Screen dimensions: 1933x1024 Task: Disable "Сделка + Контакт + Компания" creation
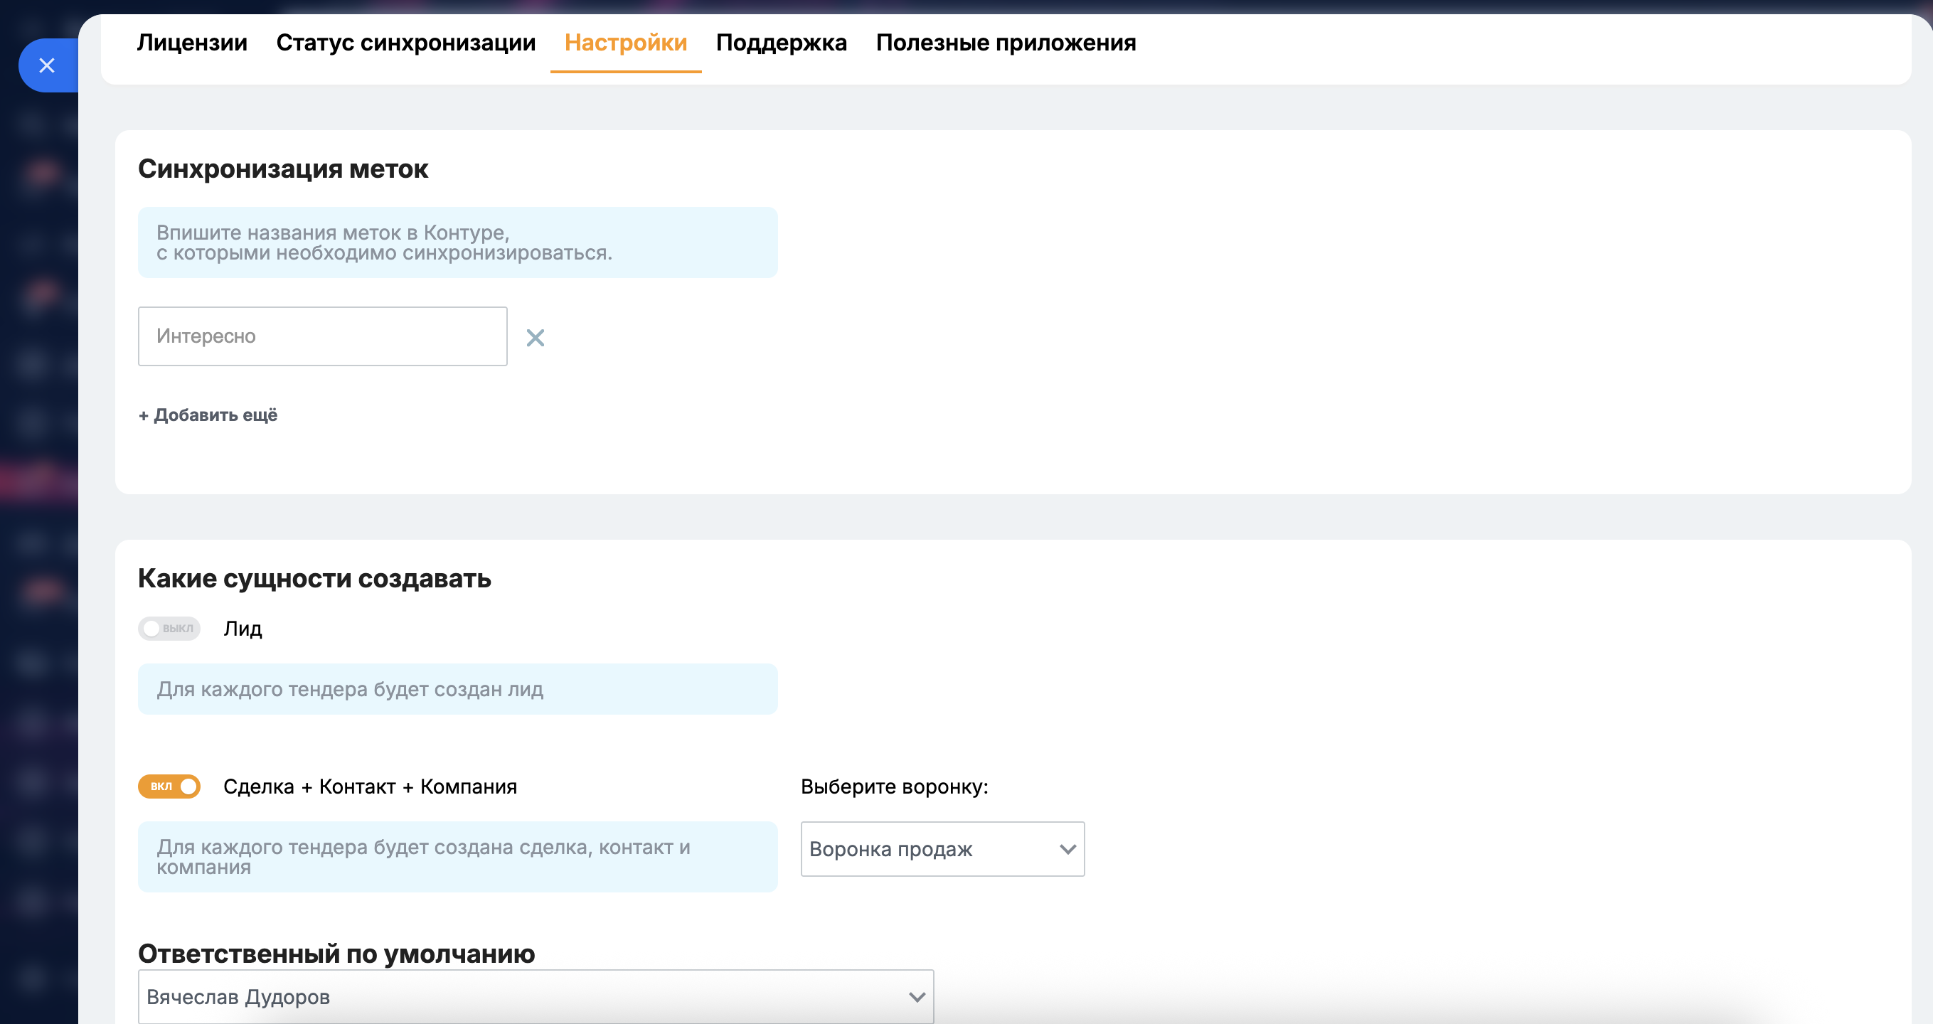tap(169, 787)
